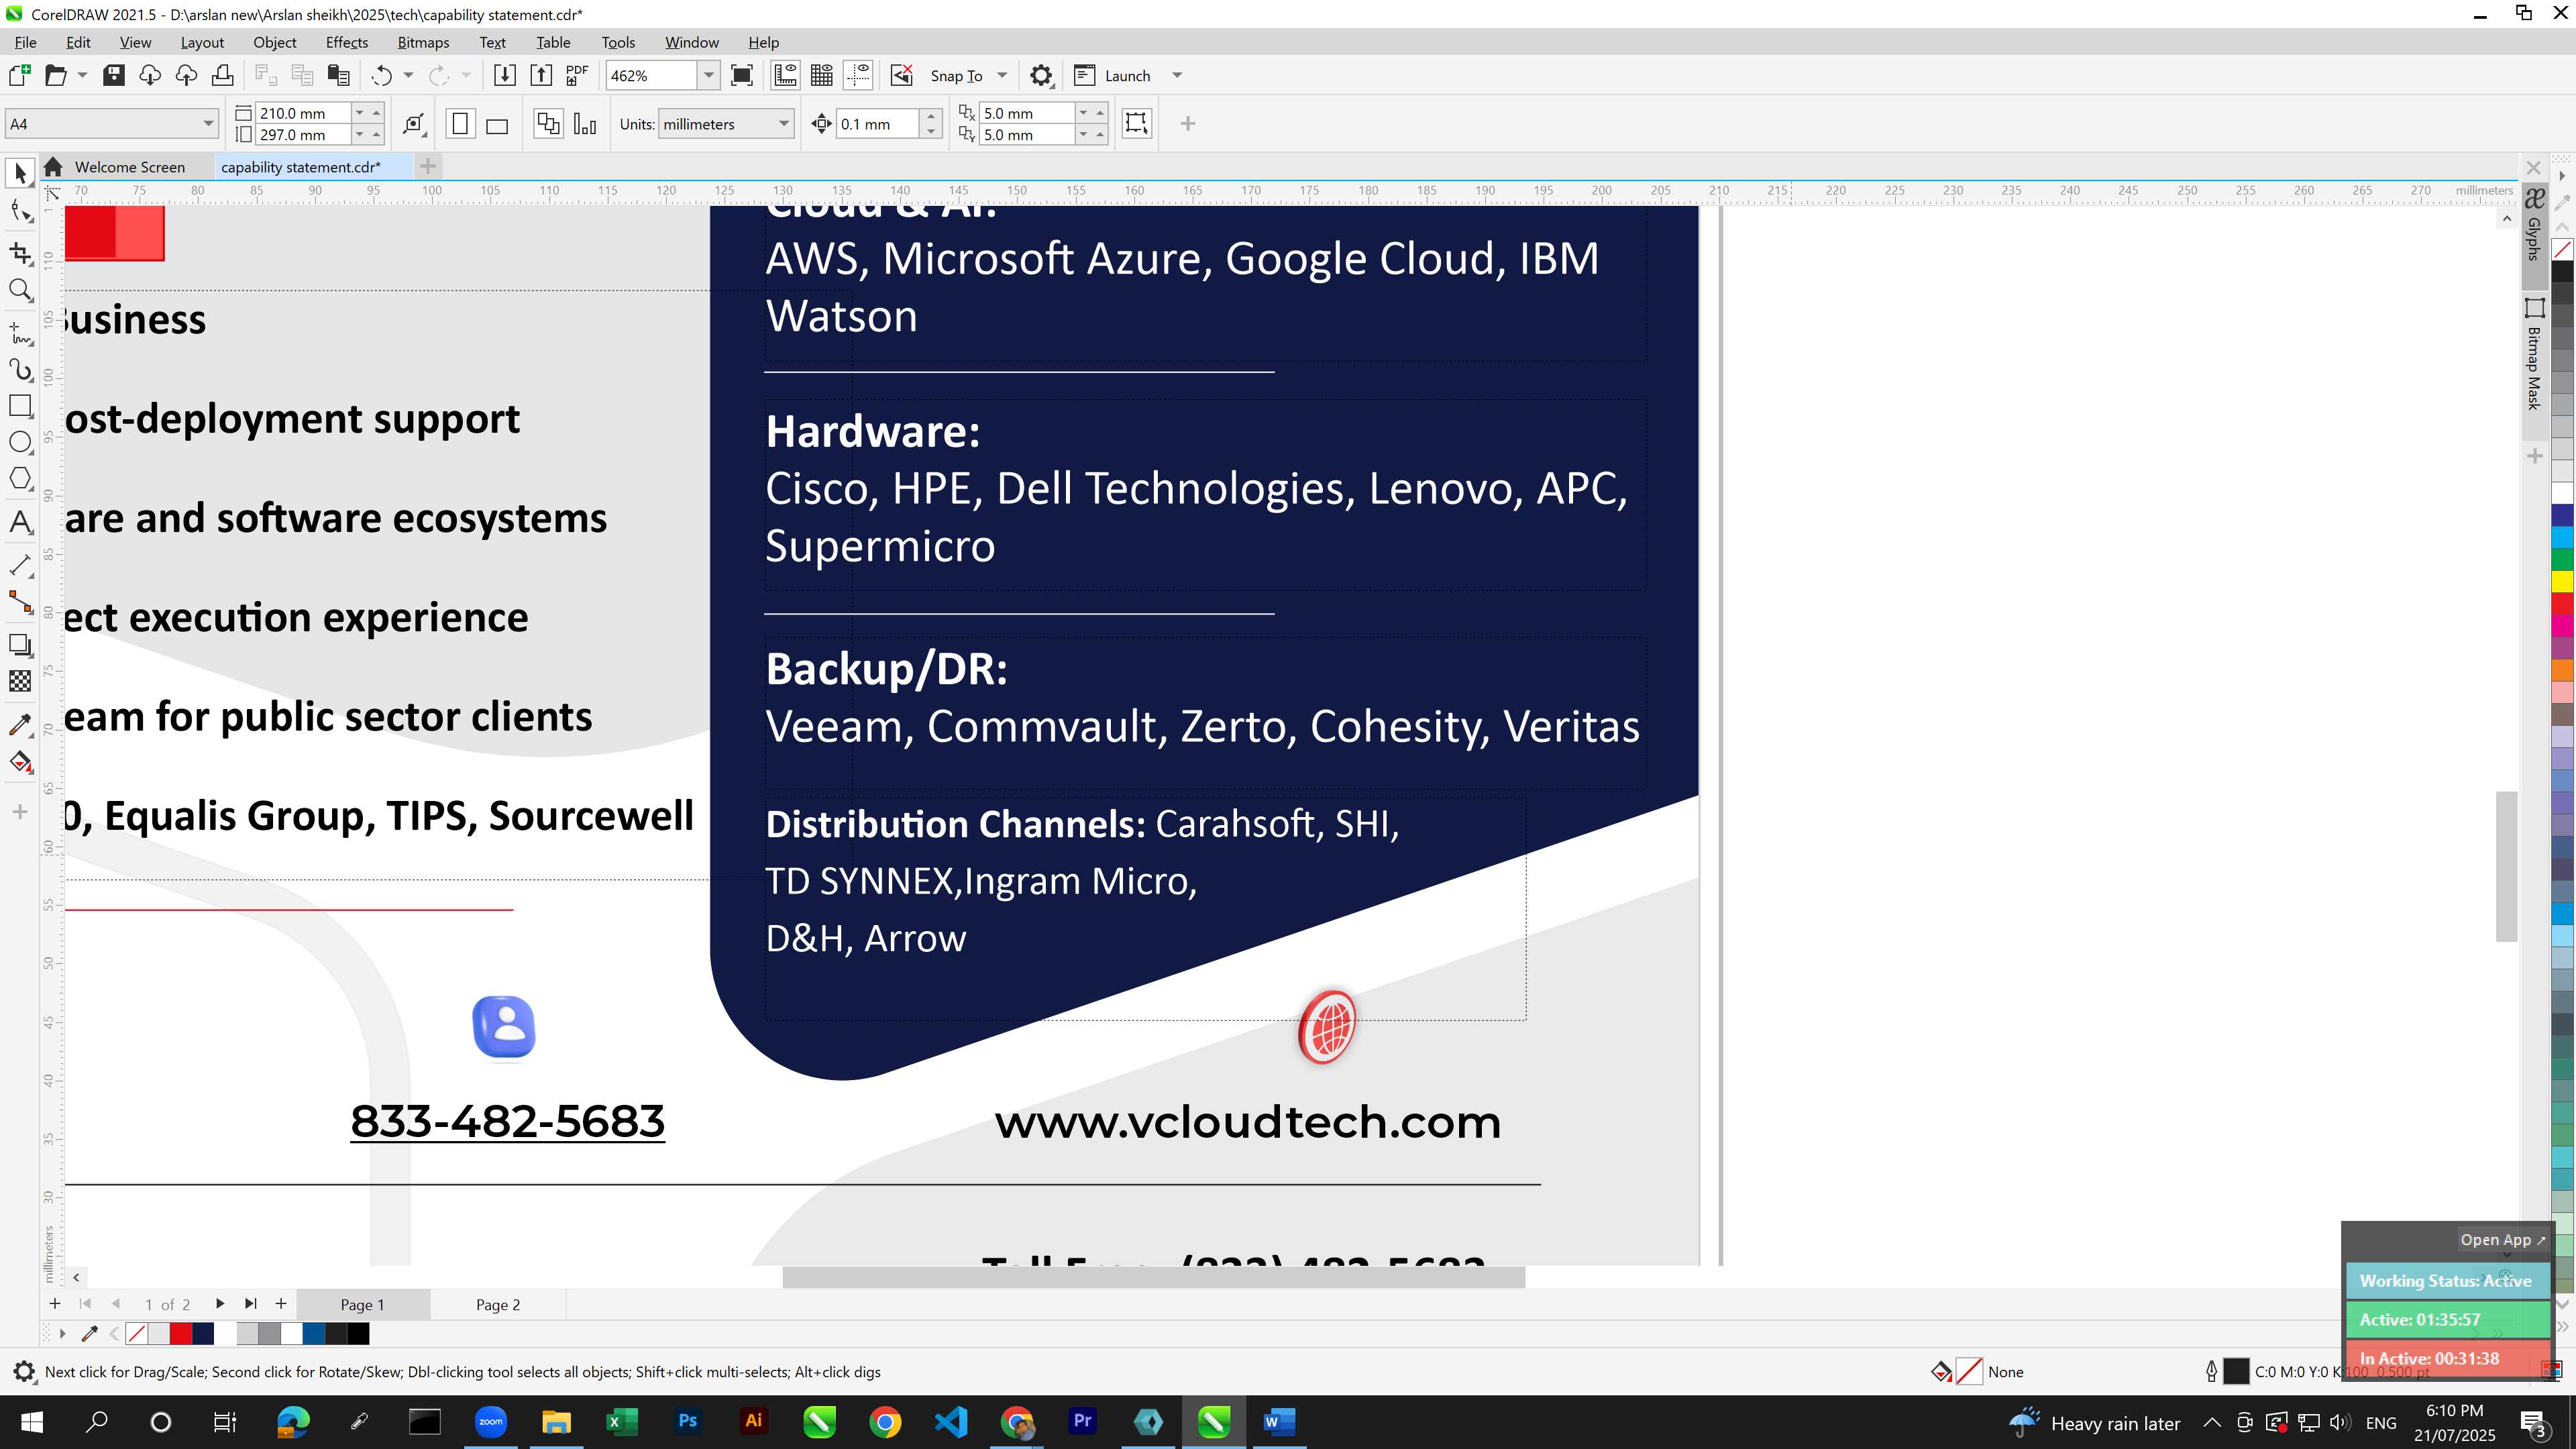Toggle Snap off button
Screen dimensions: 2576x1449
point(902,75)
